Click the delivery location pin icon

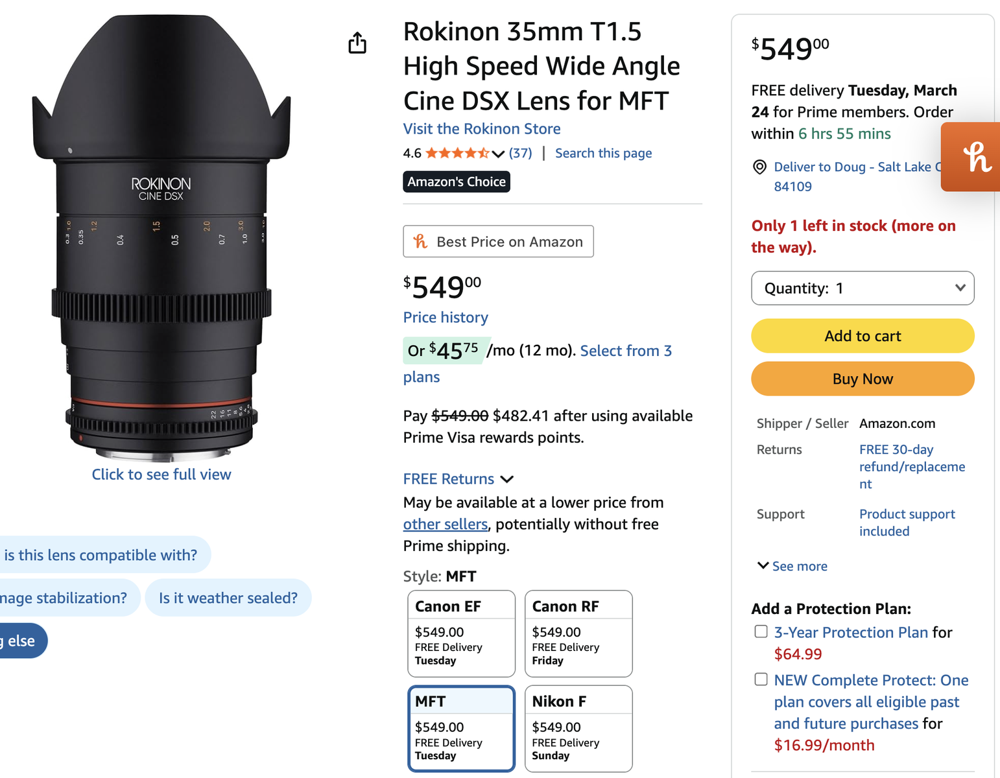[759, 167]
